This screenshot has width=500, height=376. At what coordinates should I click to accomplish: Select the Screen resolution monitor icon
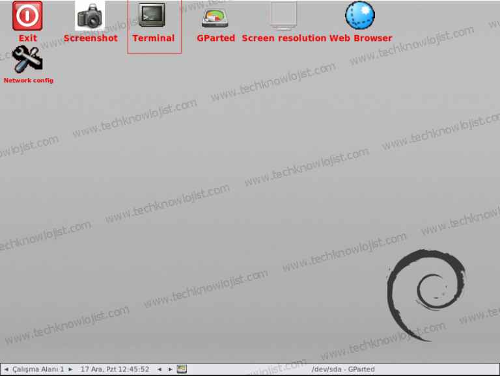[x=283, y=16]
